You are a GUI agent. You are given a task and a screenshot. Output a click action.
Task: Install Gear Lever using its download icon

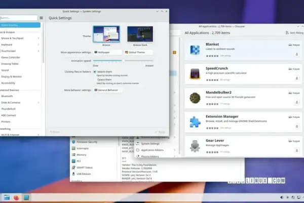point(296,151)
